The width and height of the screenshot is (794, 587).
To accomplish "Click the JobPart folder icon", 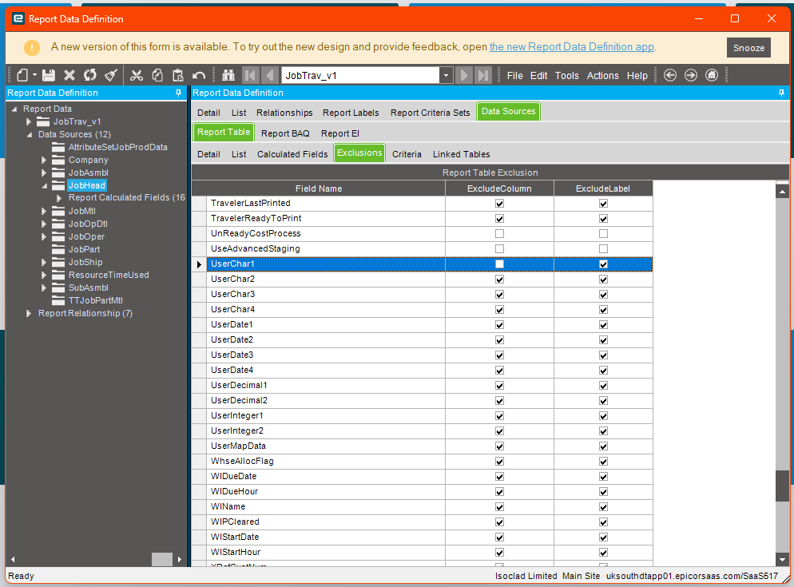I will tap(58, 249).
